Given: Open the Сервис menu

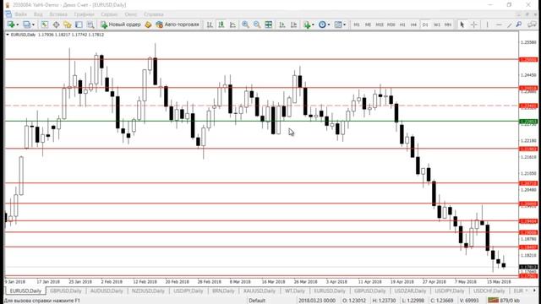Looking at the screenshot, I should point(109,14).
